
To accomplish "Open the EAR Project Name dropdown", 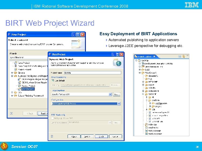I will 110,122.
